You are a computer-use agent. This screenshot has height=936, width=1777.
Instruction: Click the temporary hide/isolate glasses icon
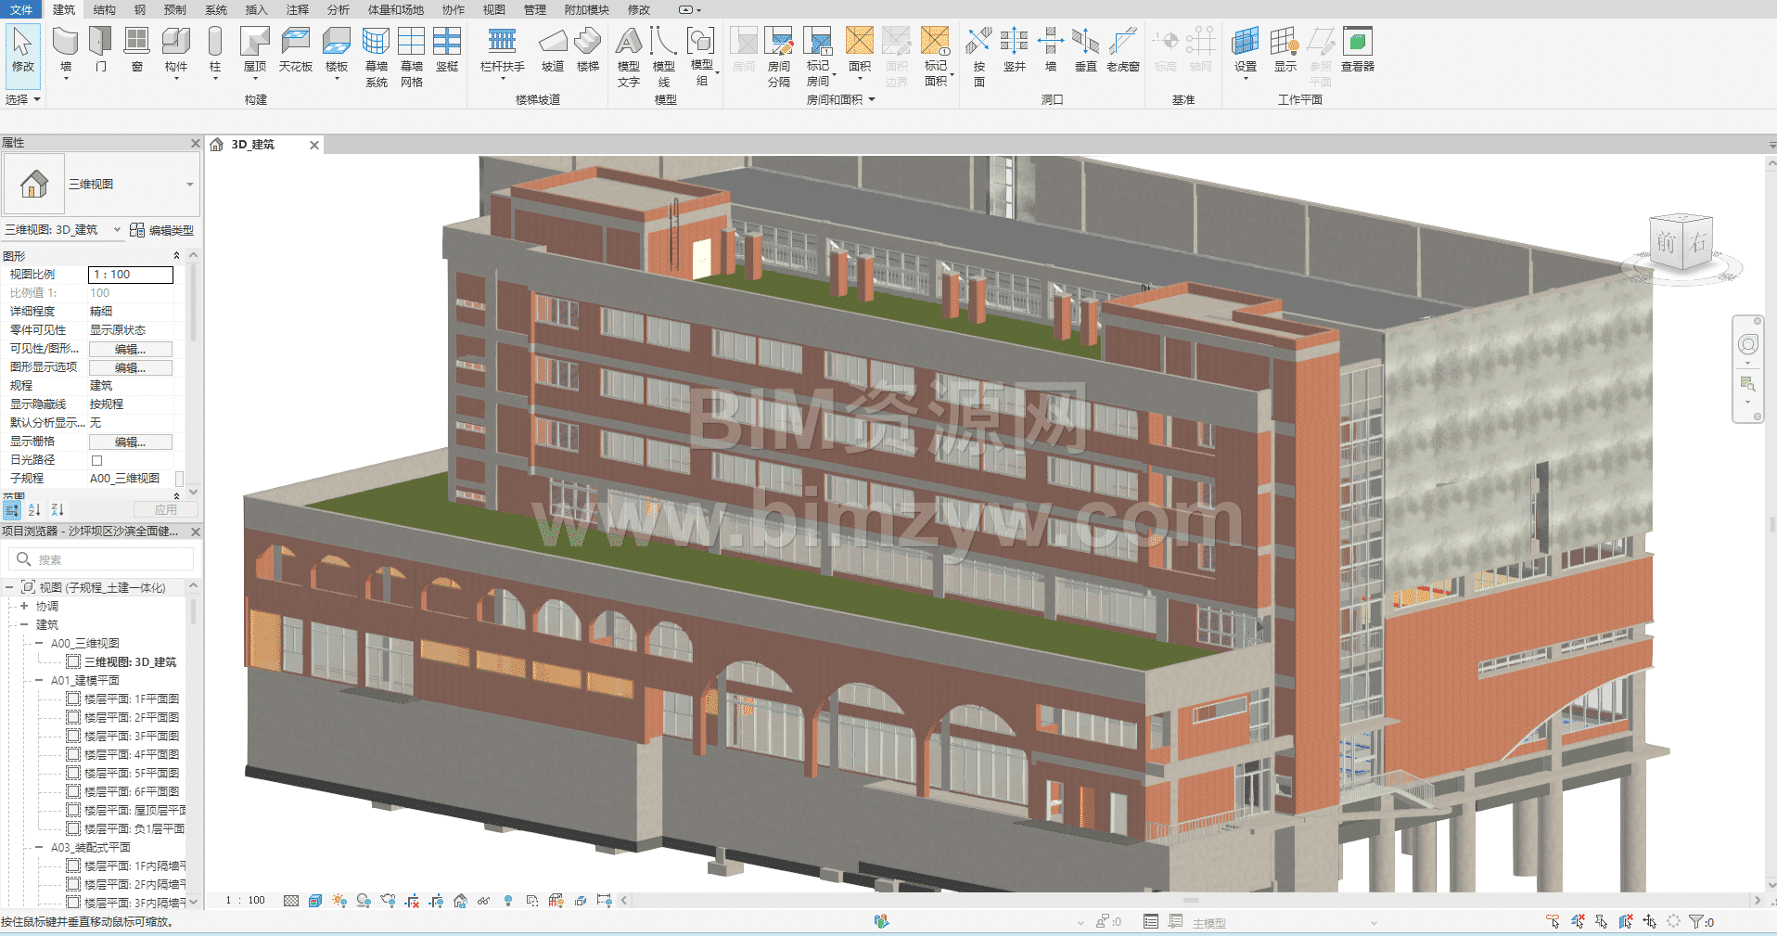tap(484, 901)
